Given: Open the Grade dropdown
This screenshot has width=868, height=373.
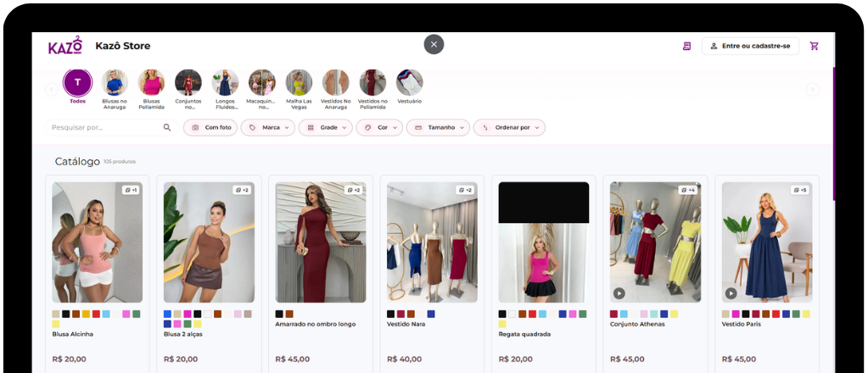Looking at the screenshot, I should pyautogui.click(x=326, y=127).
